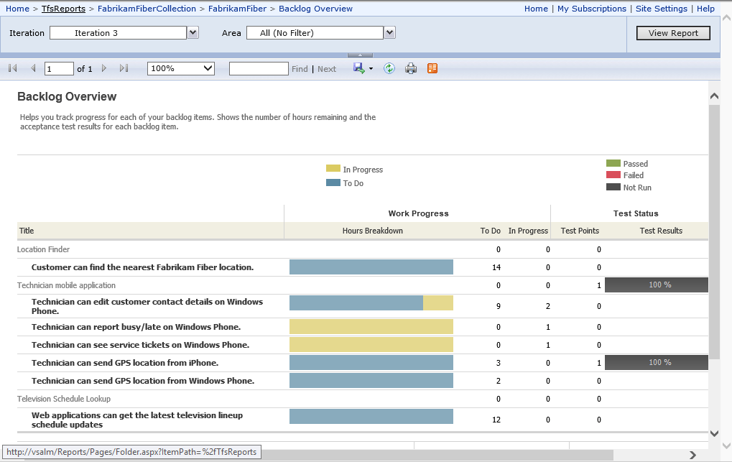This screenshot has width=732, height=462.
Task: Open My Subscriptions
Action: pos(591,9)
